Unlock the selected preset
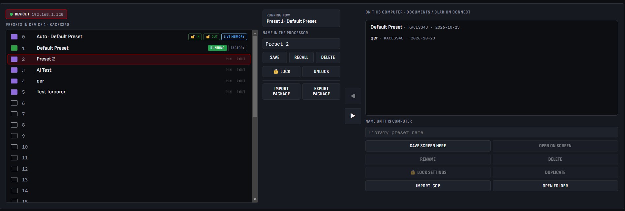The height and width of the screenshot is (211, 625). click(x=321, y=72)
